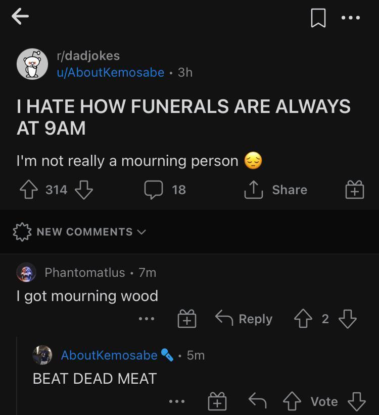379x415 pixels.
Task: Reply to Phantomatlus's comment
Action: tap(244, 319)
